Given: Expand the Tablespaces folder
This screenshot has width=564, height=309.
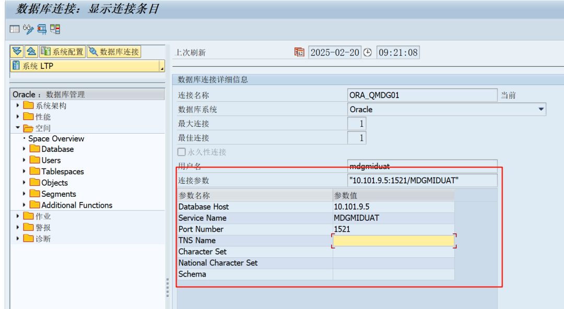Looking at the screenshot, I should [x=24, y=171].
